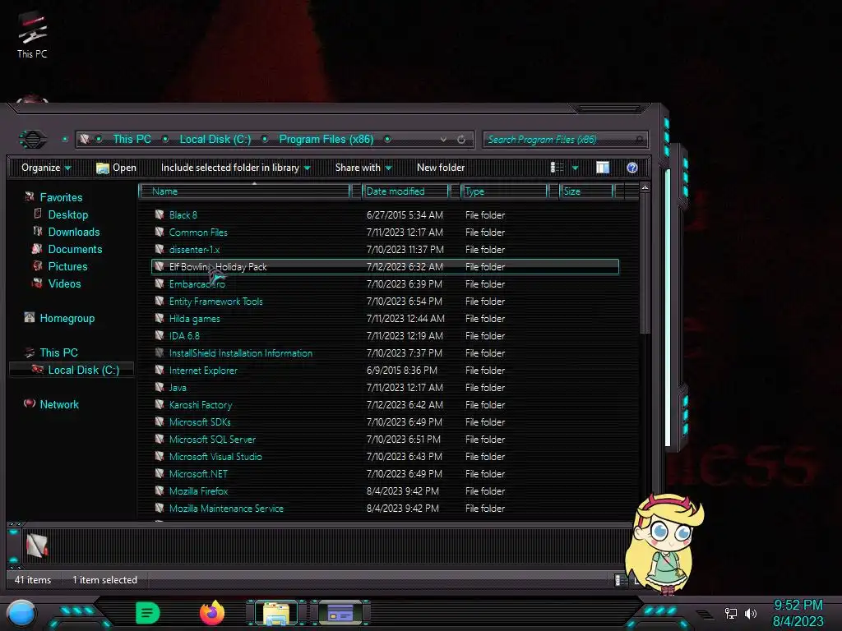Sort by Name column header

coord(244,191)
